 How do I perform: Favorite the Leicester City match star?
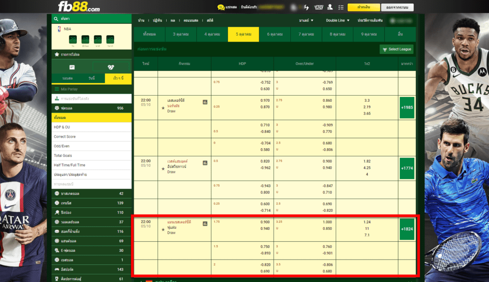point(163,108)
